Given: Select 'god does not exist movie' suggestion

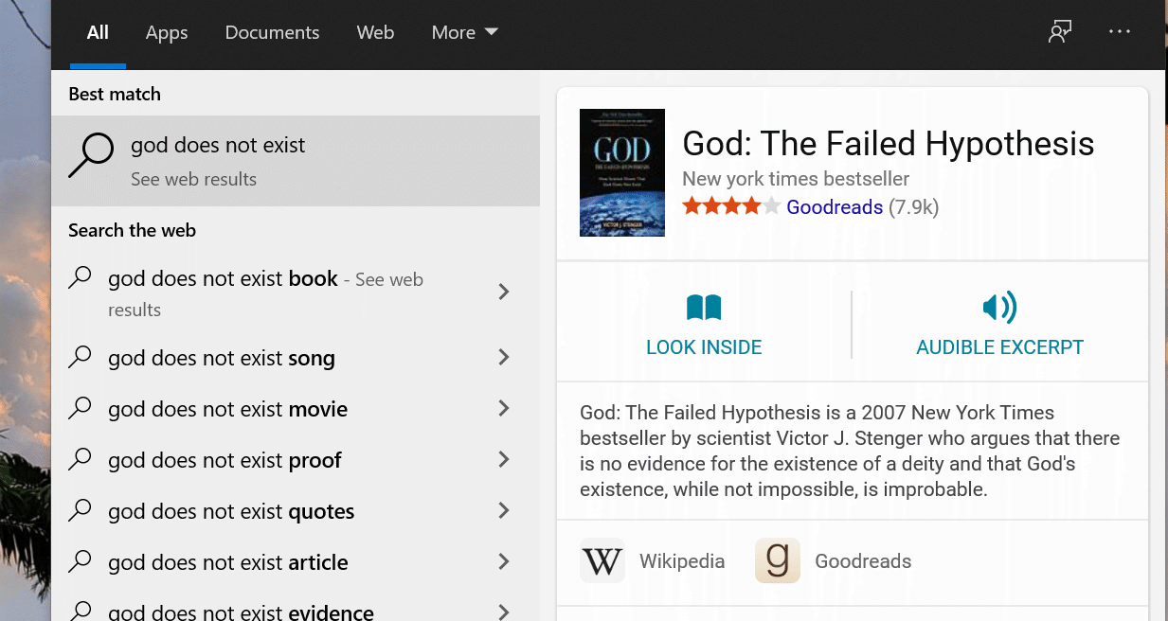Looking at the screenshot, I should [296, 409].
